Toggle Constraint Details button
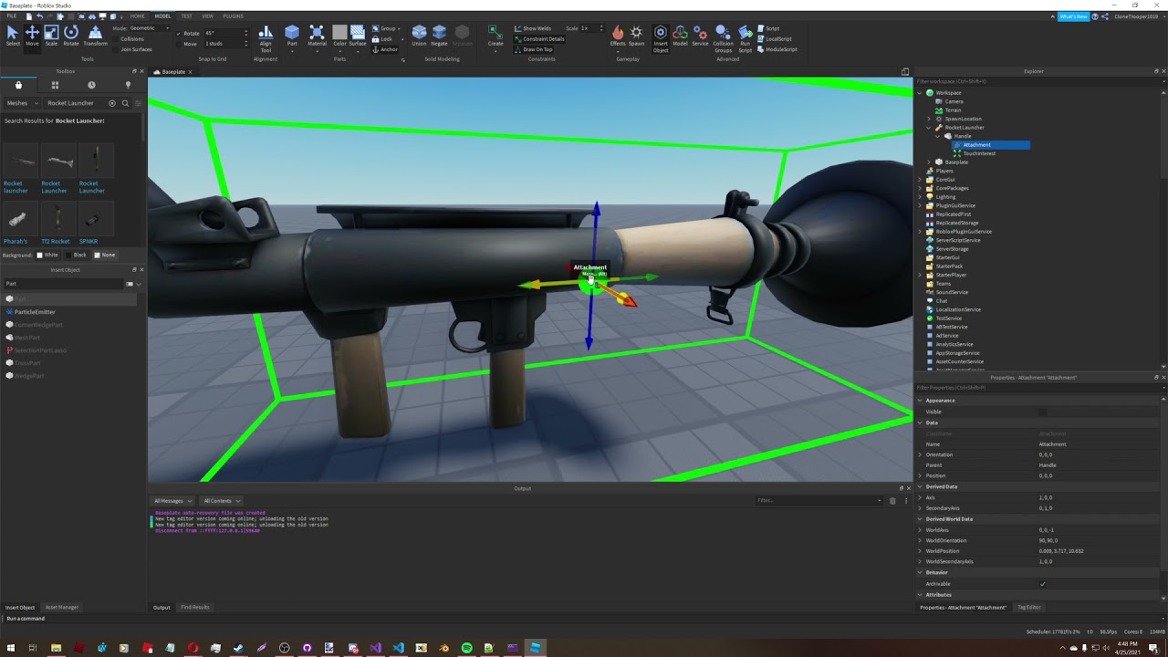The width and height of the screenshot is (1168, 657). (538, 39)
